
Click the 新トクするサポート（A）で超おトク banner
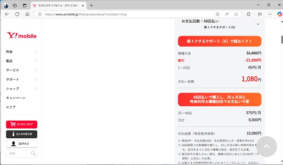220,41
